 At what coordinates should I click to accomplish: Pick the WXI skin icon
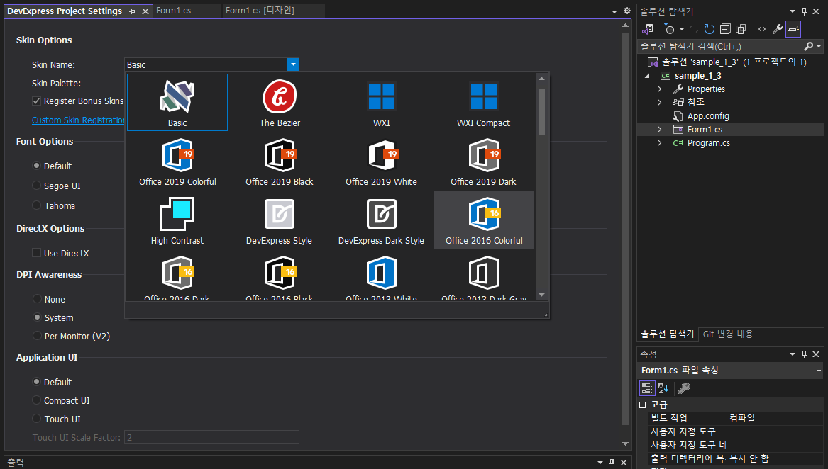(x=381, y=96)
